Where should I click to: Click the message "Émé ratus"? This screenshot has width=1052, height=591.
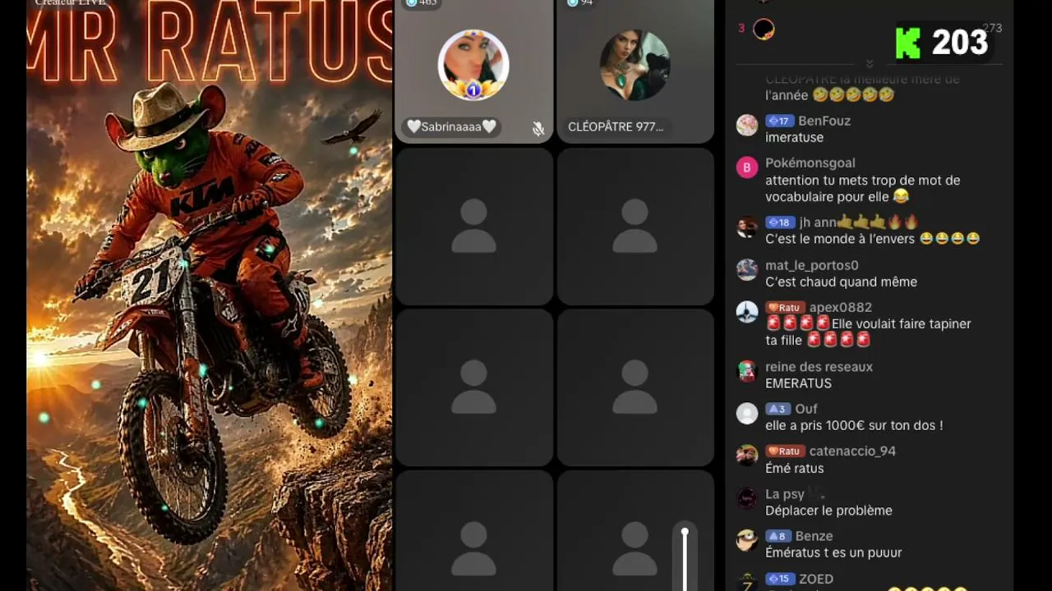coord(794,468)
